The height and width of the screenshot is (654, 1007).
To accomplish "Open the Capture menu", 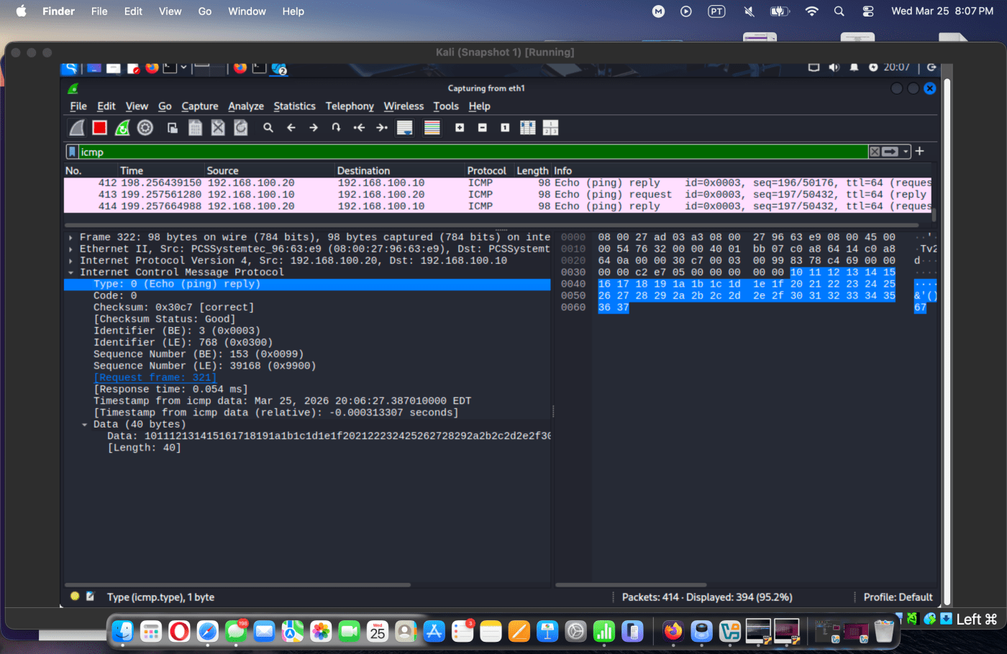I will point(200,106).
